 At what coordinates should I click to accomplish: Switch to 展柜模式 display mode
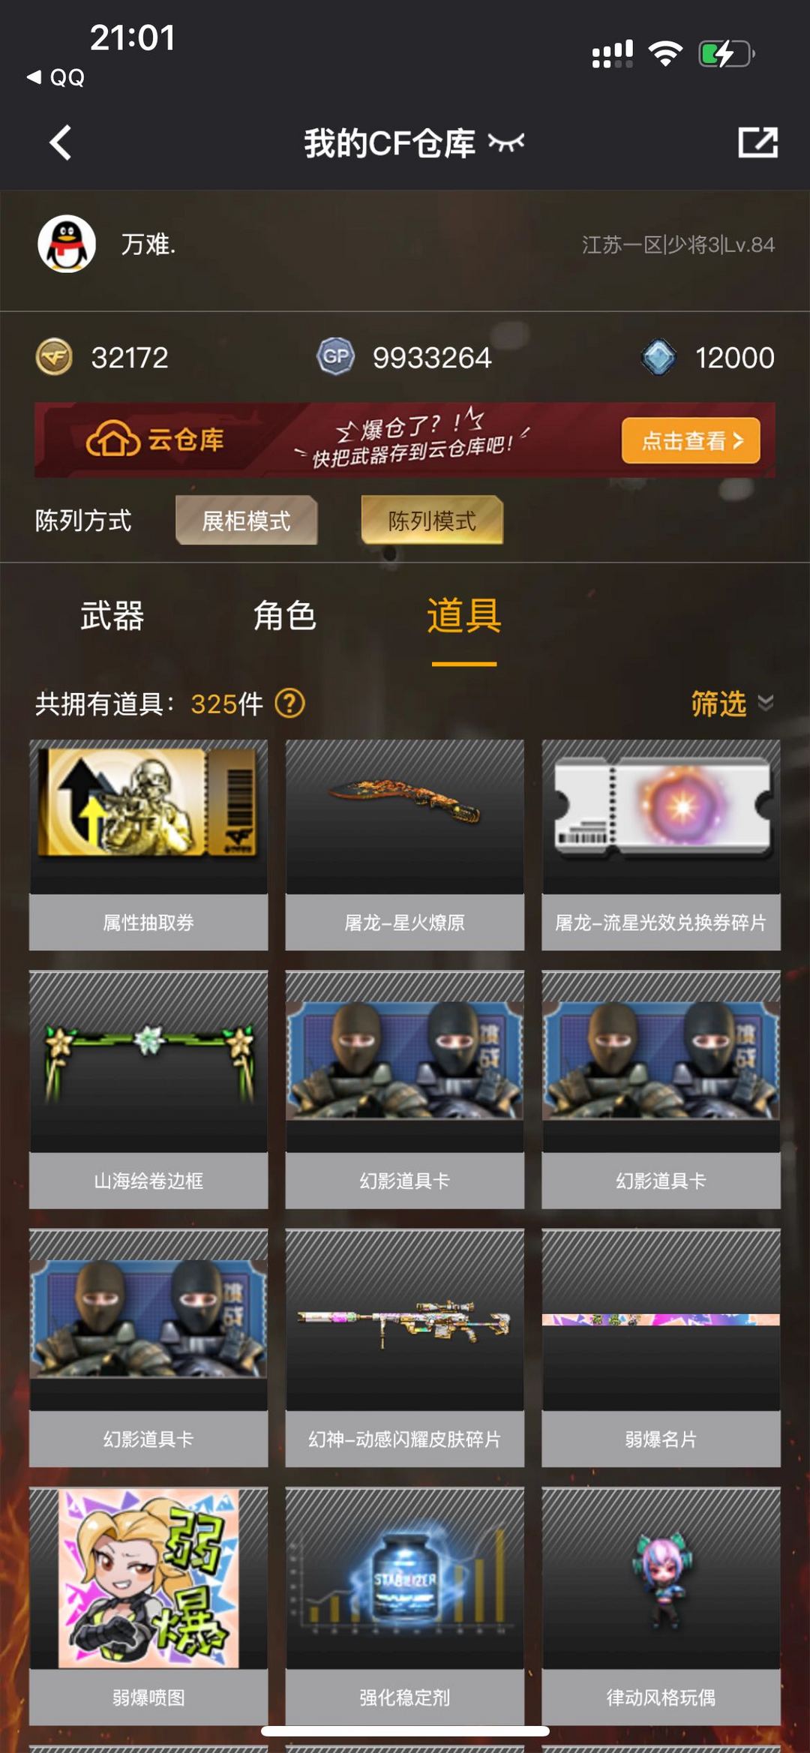(x=246, y=521)
